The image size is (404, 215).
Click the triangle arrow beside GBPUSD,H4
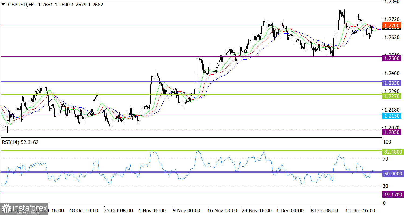click(4, 5)
